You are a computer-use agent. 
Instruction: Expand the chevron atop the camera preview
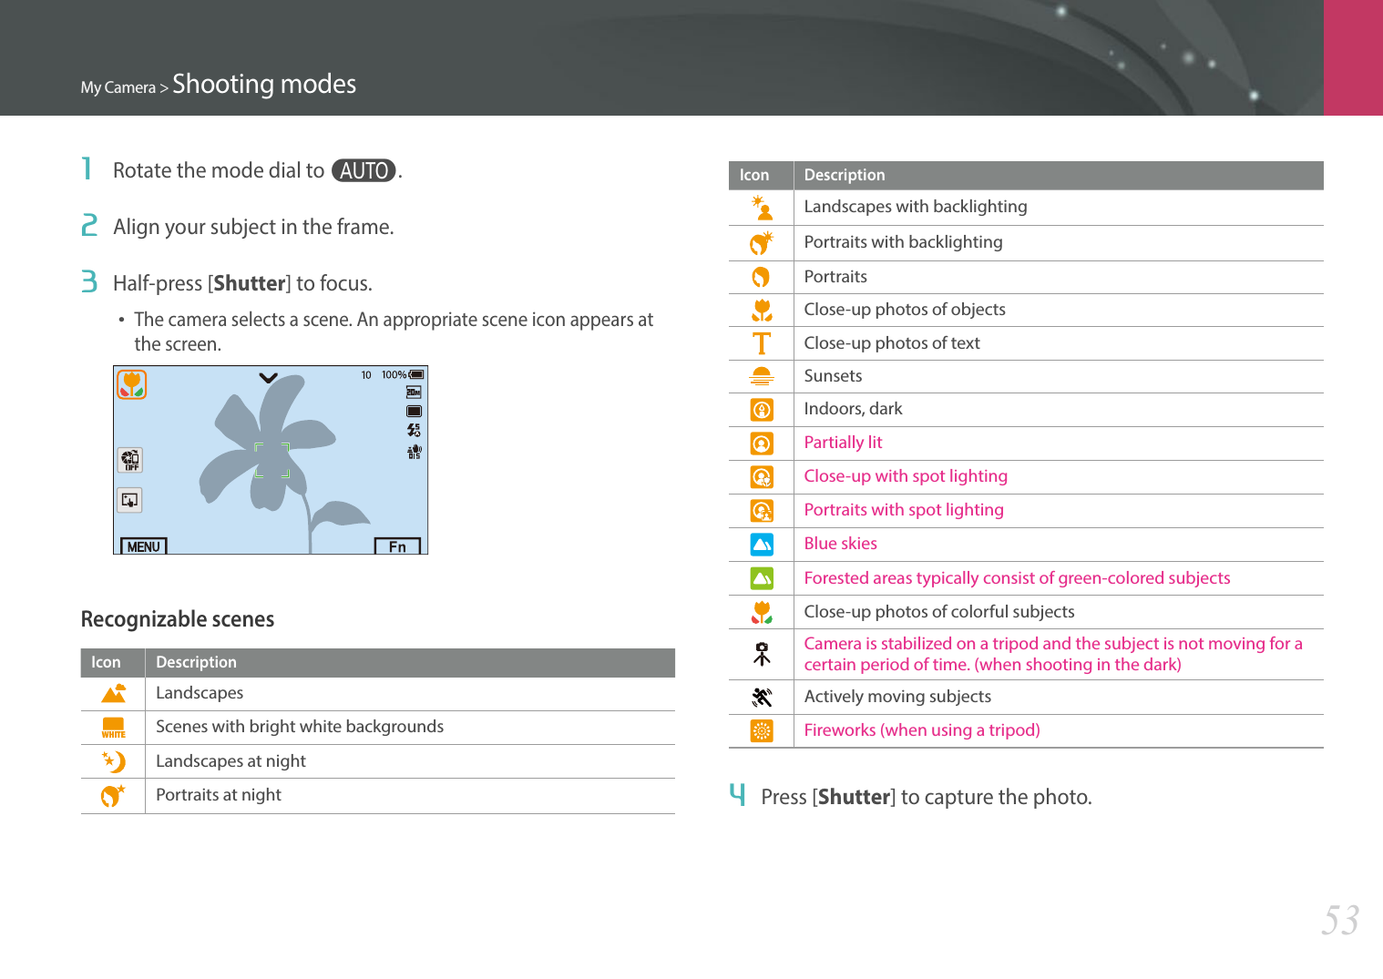(269, 378)
